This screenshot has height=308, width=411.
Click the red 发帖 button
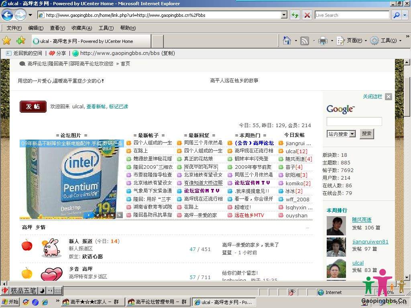[33, 107]
